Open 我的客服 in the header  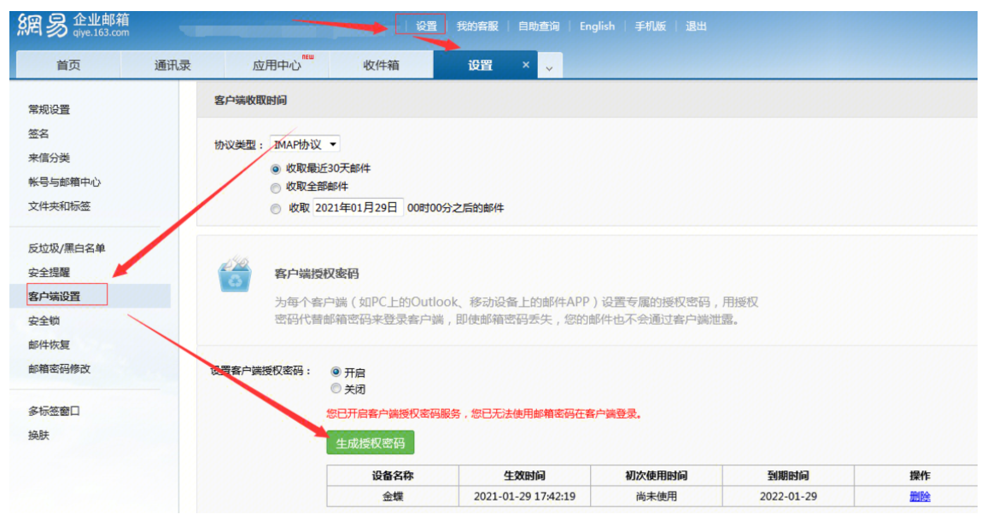(477, 26)
